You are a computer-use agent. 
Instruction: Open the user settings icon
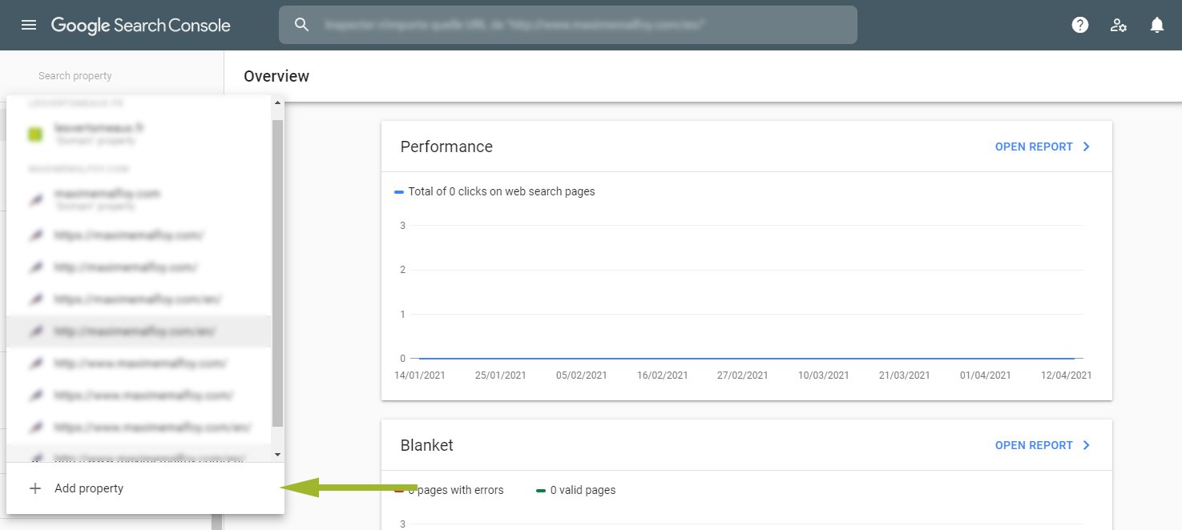[x=1119, y=25]
